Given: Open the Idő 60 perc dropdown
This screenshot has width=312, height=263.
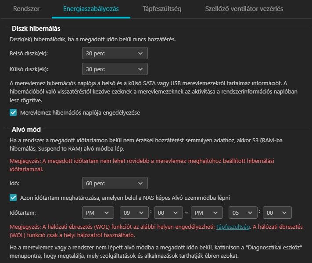Looking at the screenshot, I should pyautogui.click(x=115, y=183).
